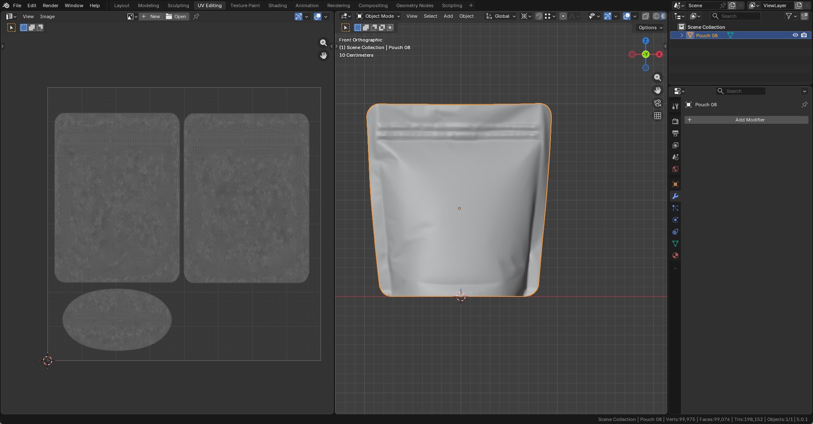The image size is (813, 424).
Task: Switch to the Layout workspace tab
Action: 122,6
